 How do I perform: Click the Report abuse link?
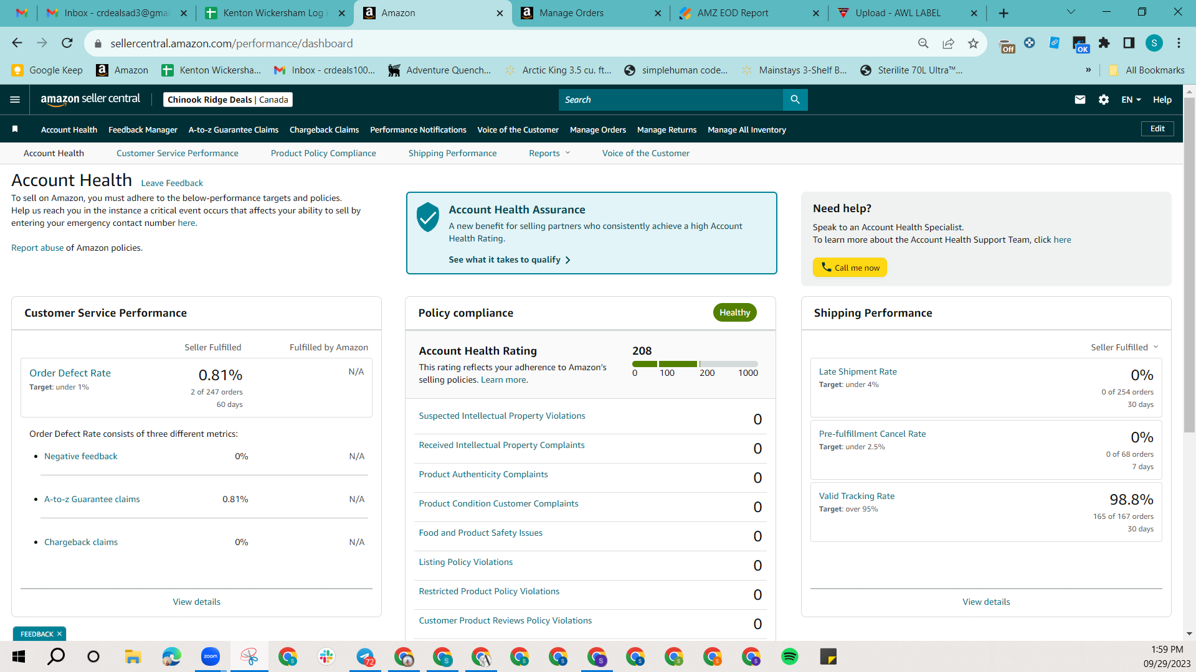[37, 248]
